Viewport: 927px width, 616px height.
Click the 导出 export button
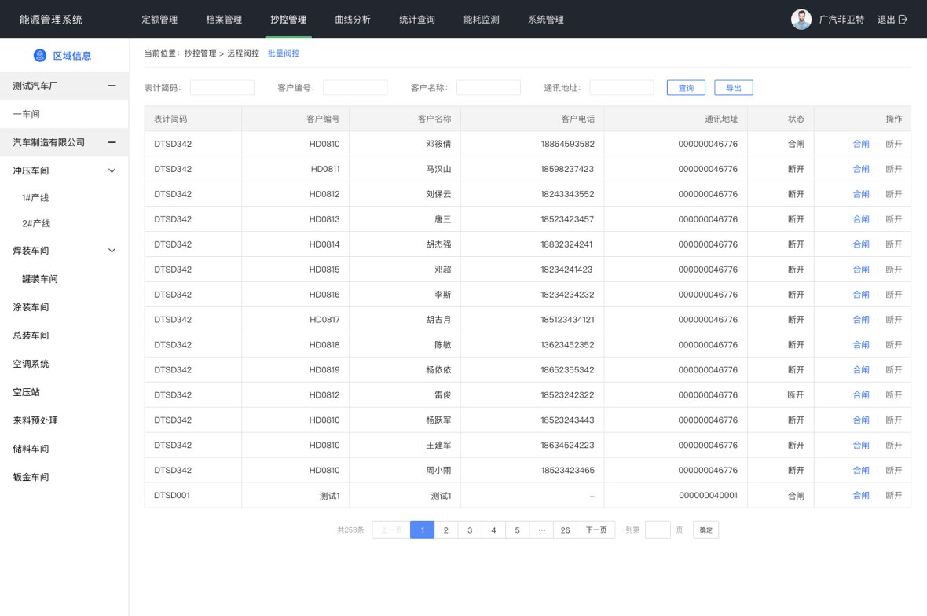734,87
